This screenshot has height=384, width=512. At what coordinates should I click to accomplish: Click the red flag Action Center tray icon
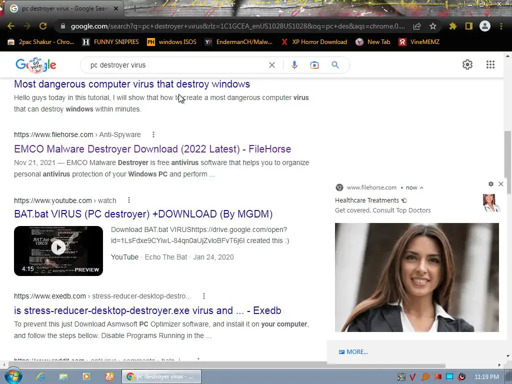point(437,377)
